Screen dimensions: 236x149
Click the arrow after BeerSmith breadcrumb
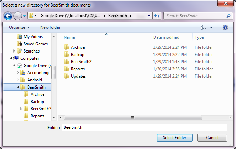tap(131, 16)
